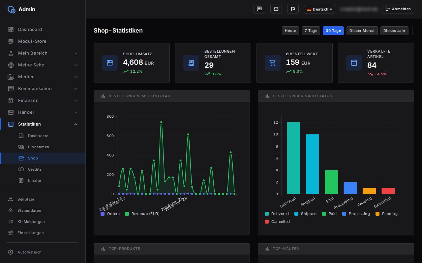The height and width of the screenshot is (263, 422).
Task: Click the Abmelden logout button
Action: point(398,9)
